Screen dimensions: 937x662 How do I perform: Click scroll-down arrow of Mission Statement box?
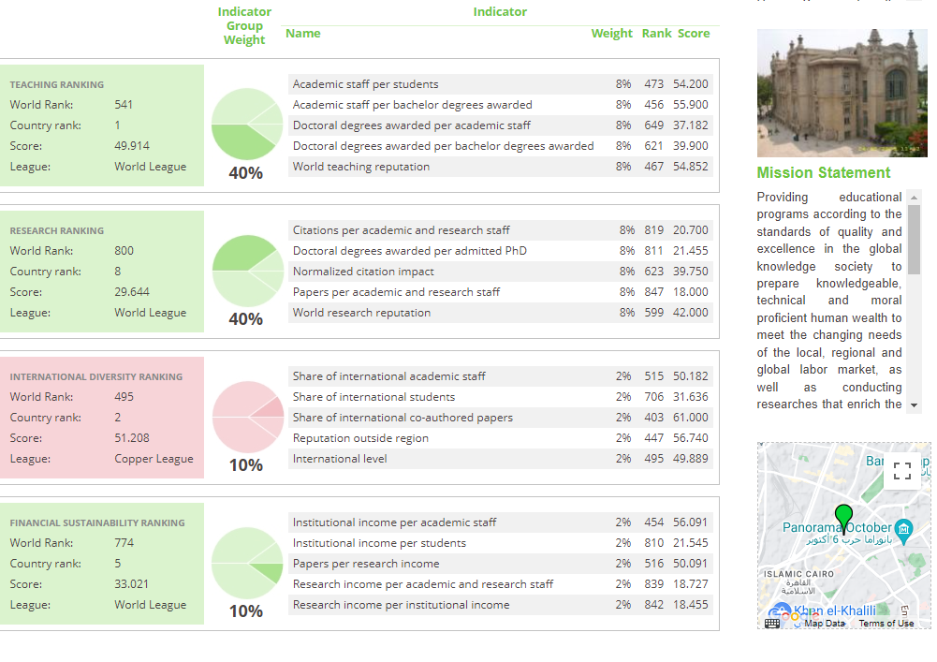click(915, 405)
